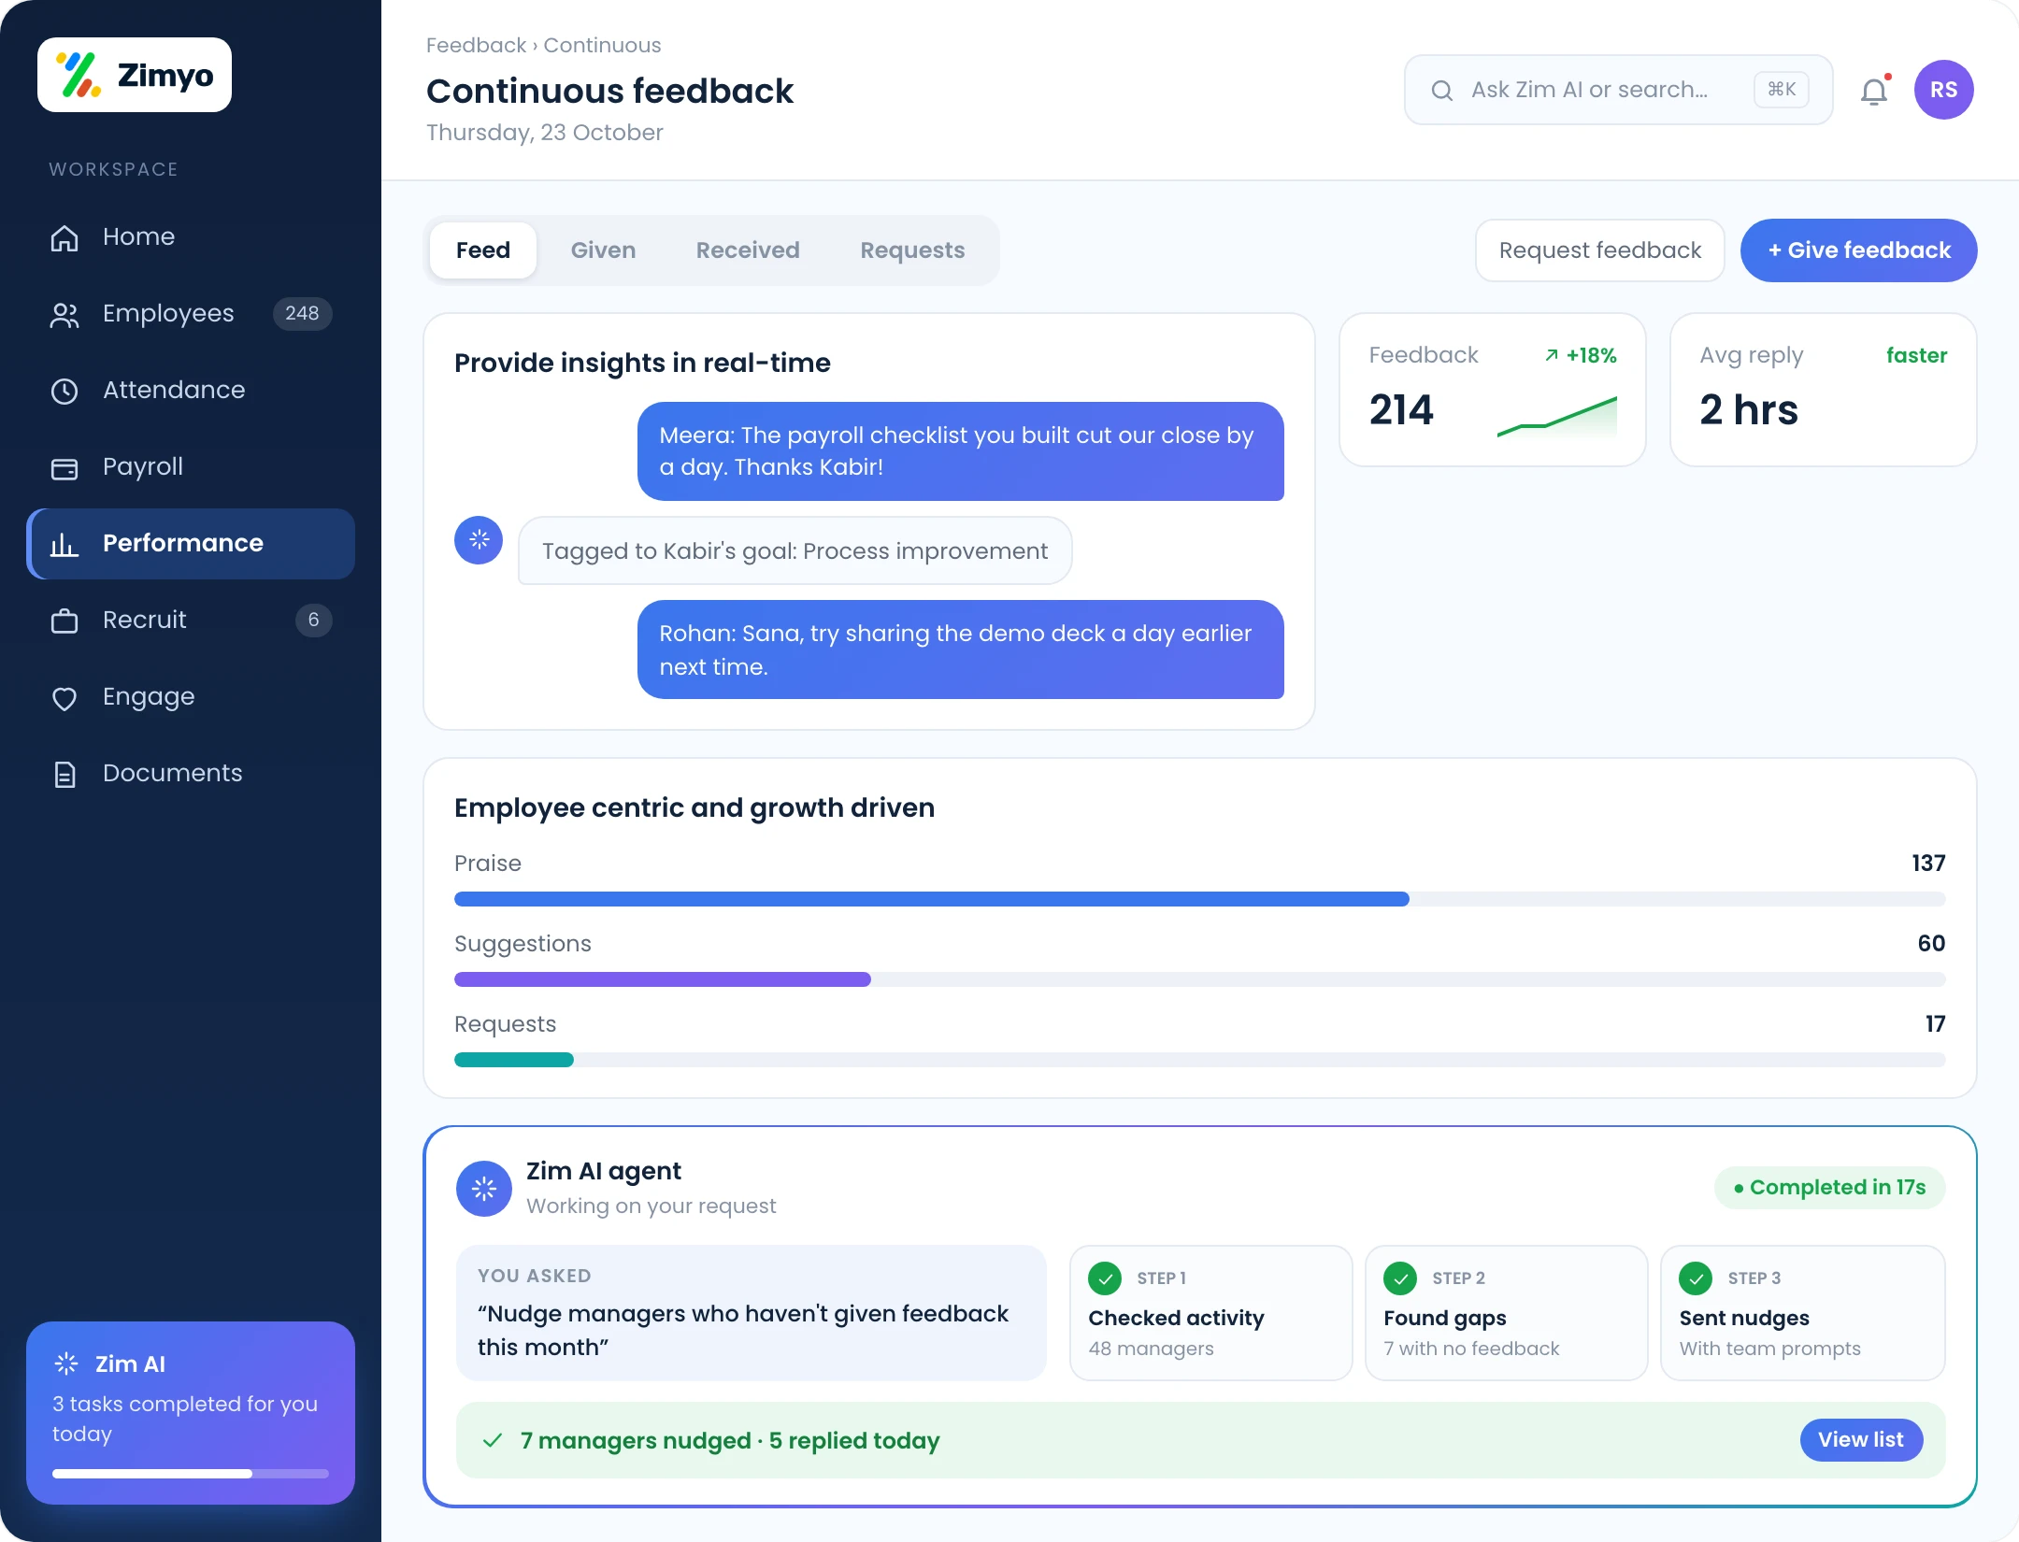Click the Feedback breadcrumb link
Viewport: 2019px width, 1542px height.
(476, 45)
